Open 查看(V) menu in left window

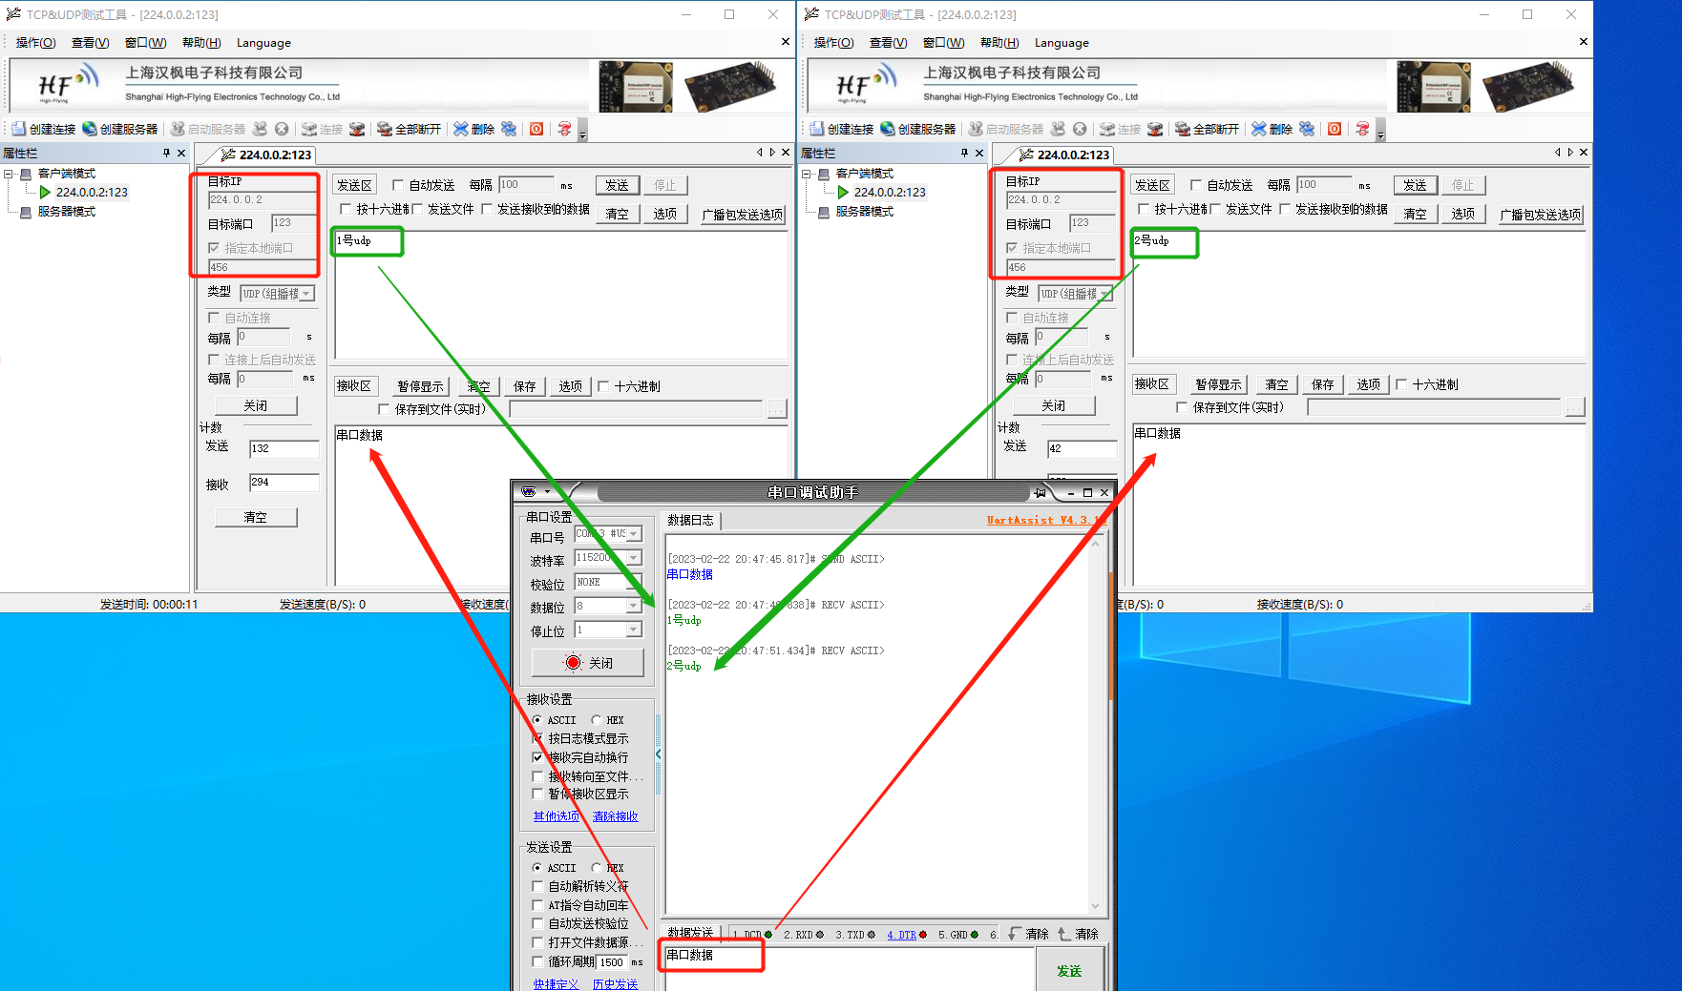click(90, 43)
